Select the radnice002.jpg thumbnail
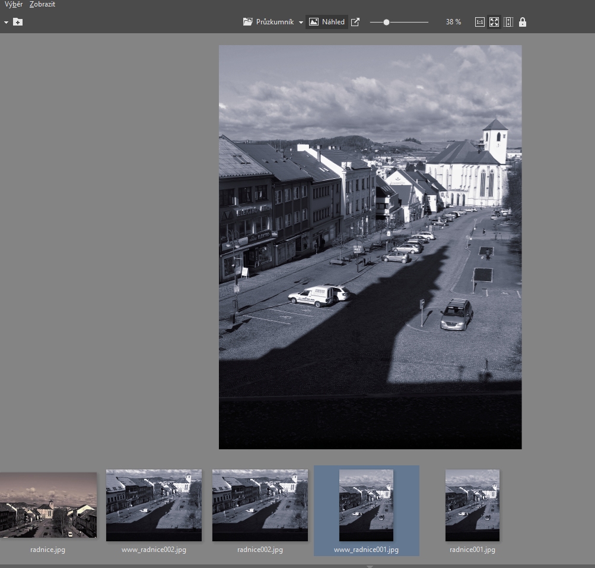The height and width of the screenshot is (568, 595). (260, 505)
